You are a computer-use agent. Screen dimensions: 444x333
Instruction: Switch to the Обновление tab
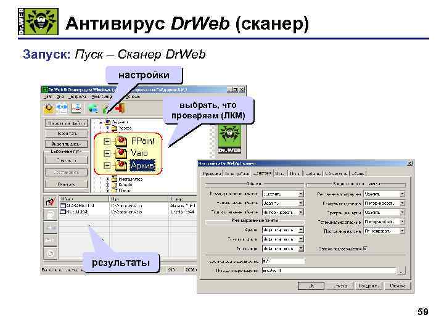[336, 173]
